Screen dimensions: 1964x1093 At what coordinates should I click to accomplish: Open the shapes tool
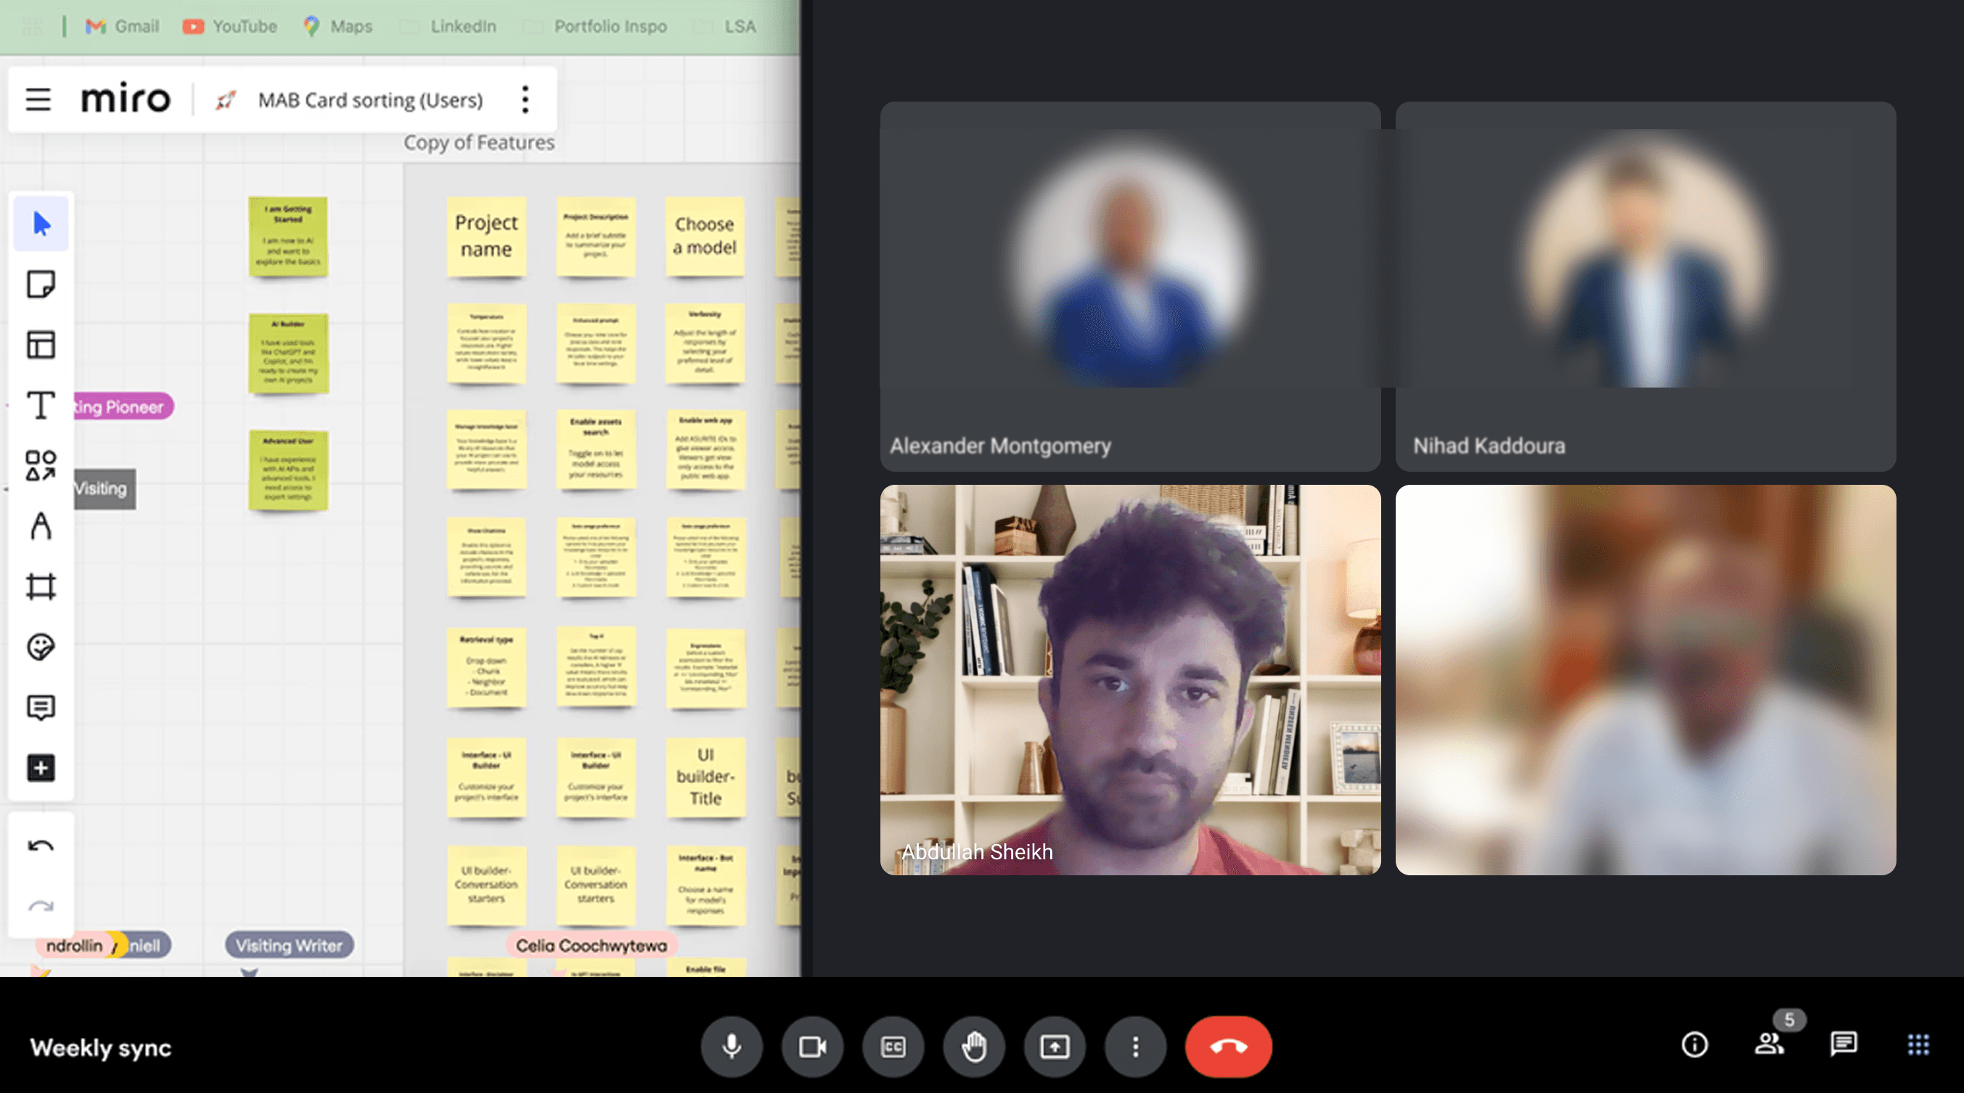point(41,465)
